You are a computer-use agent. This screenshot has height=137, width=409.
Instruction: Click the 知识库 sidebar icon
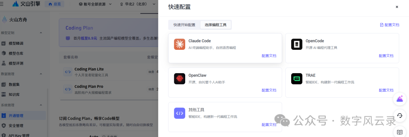(4, 94)
